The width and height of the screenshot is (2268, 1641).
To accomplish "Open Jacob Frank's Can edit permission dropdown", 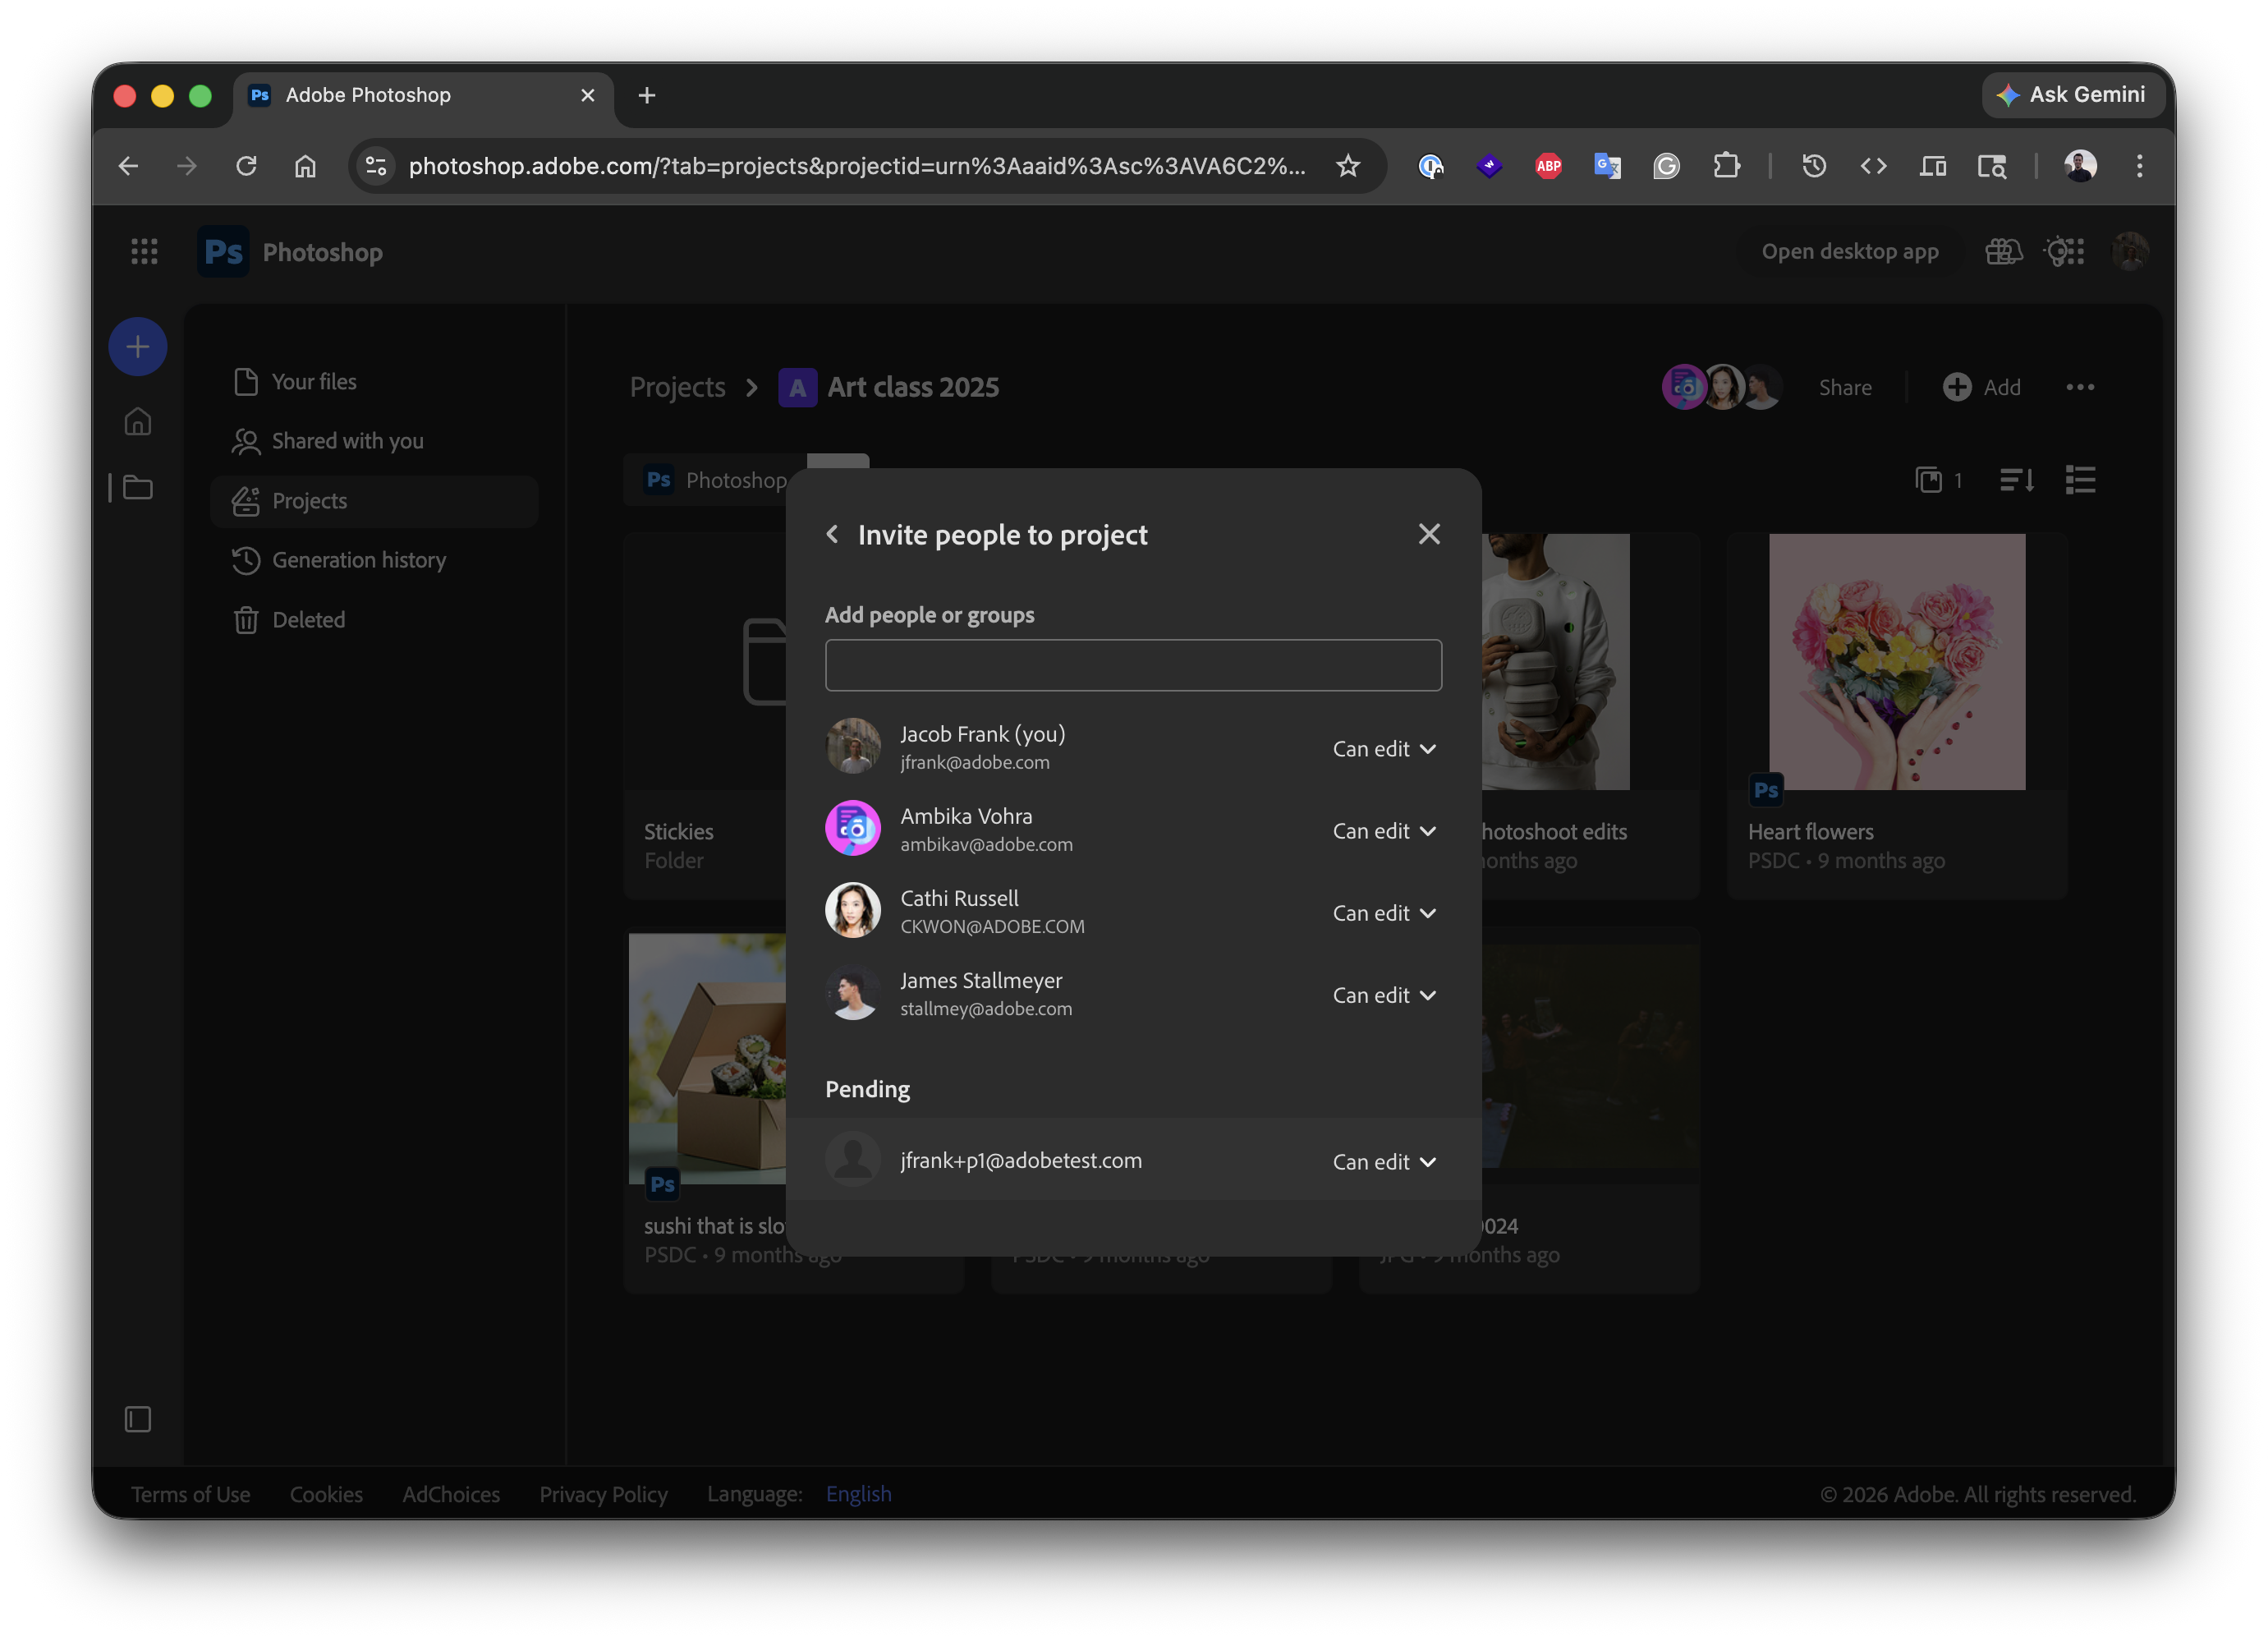I will [x=1384, y=749].
